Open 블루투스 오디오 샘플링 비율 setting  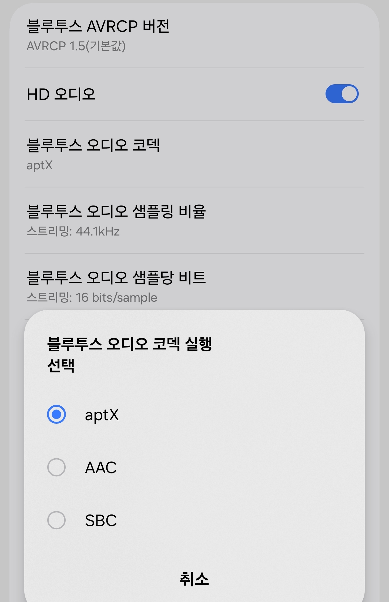(116, 211)
